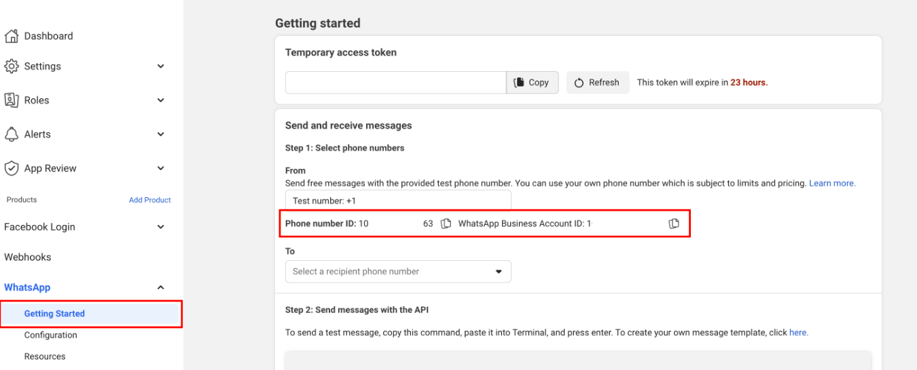Image resolution: width=917 pixels, height=370 pixels.
Task: Click the Dashboard house icon
Action: pyautogui.click(x=11, y=36)
